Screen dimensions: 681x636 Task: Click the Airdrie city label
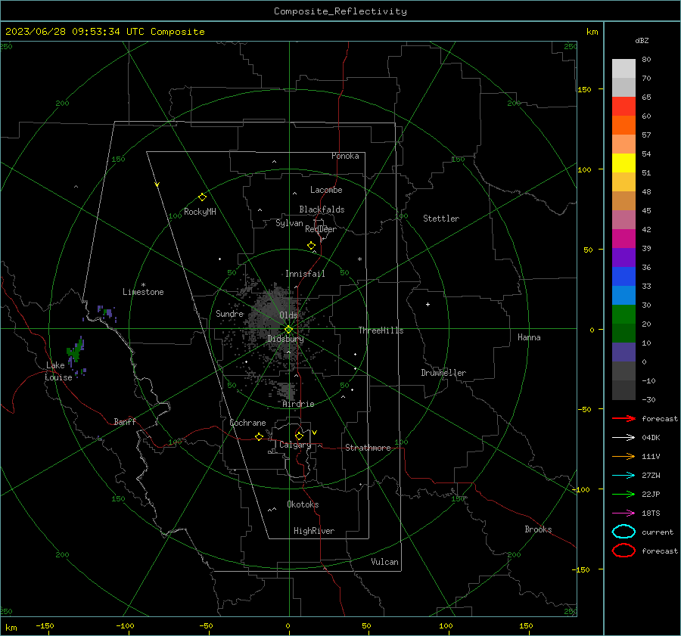coord(298,404)
